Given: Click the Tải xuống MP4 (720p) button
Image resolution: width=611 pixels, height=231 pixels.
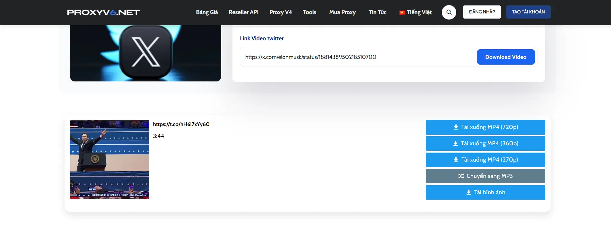Looking at the screenshot, I should point(485,127).
